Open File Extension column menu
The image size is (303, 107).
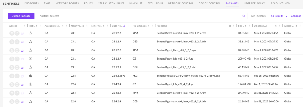(152, 26)
